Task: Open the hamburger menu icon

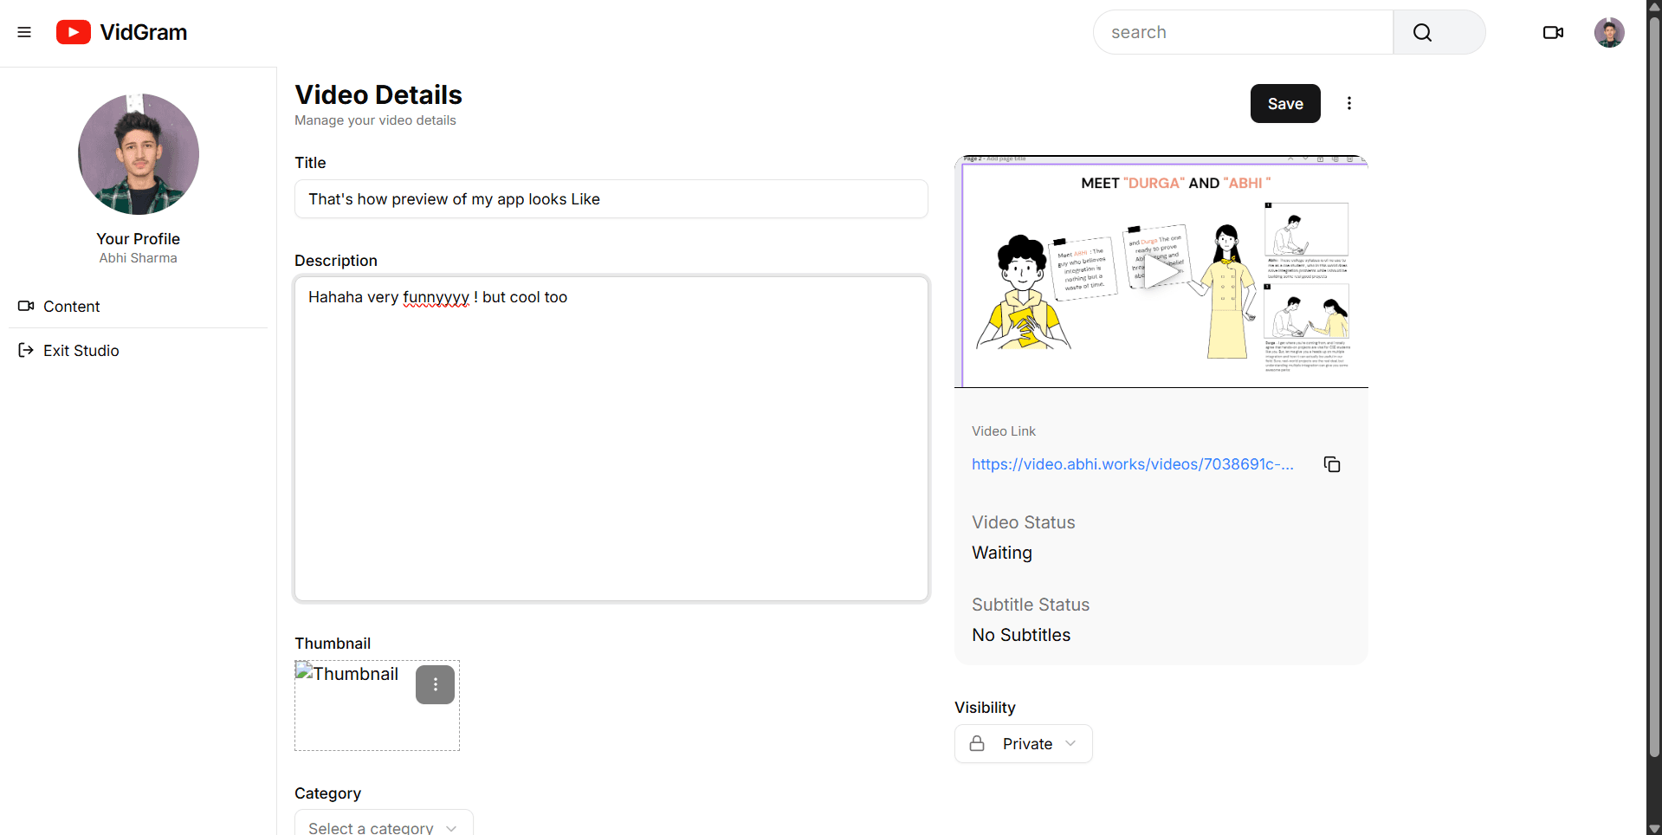Action: 24,32
